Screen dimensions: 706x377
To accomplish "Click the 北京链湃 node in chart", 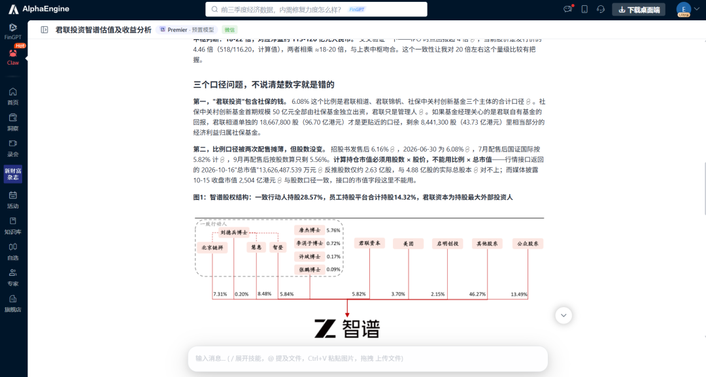I will pyautogui.click(x=212, y=248).
